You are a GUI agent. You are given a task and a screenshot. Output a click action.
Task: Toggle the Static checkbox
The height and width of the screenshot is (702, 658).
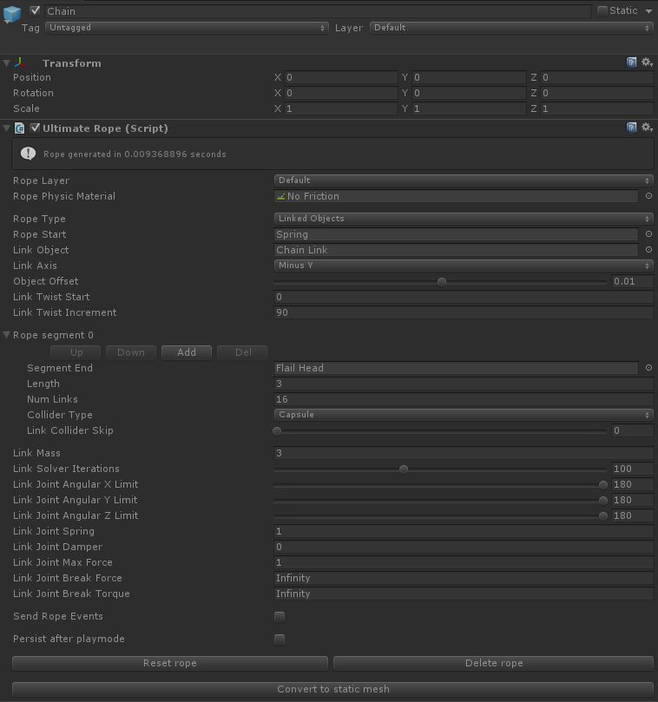click(x=602, y=10)
